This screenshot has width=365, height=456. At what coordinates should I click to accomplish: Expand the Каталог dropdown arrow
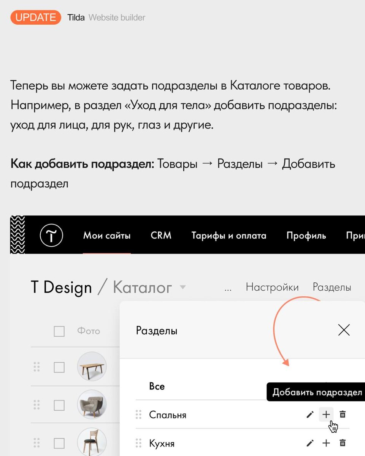[182, 287]
